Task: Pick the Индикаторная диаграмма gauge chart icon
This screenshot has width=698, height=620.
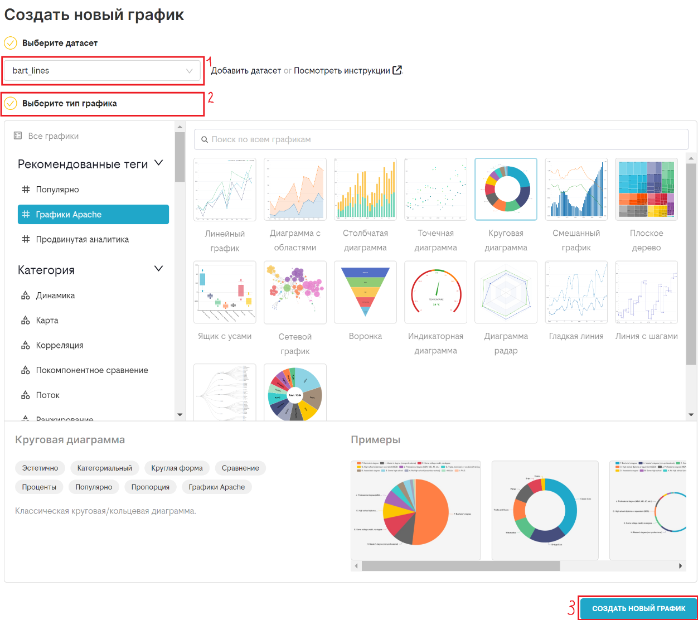Action: tap(435, 292)
